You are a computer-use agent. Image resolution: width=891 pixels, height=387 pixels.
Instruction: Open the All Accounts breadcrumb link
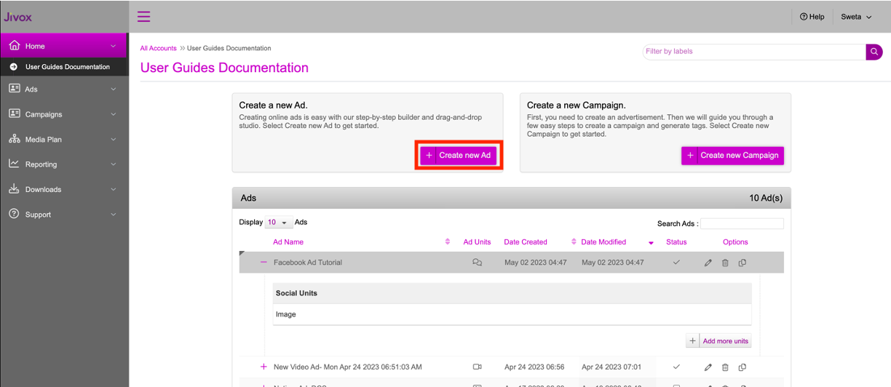pyautogui.click(x=158, y=48)
